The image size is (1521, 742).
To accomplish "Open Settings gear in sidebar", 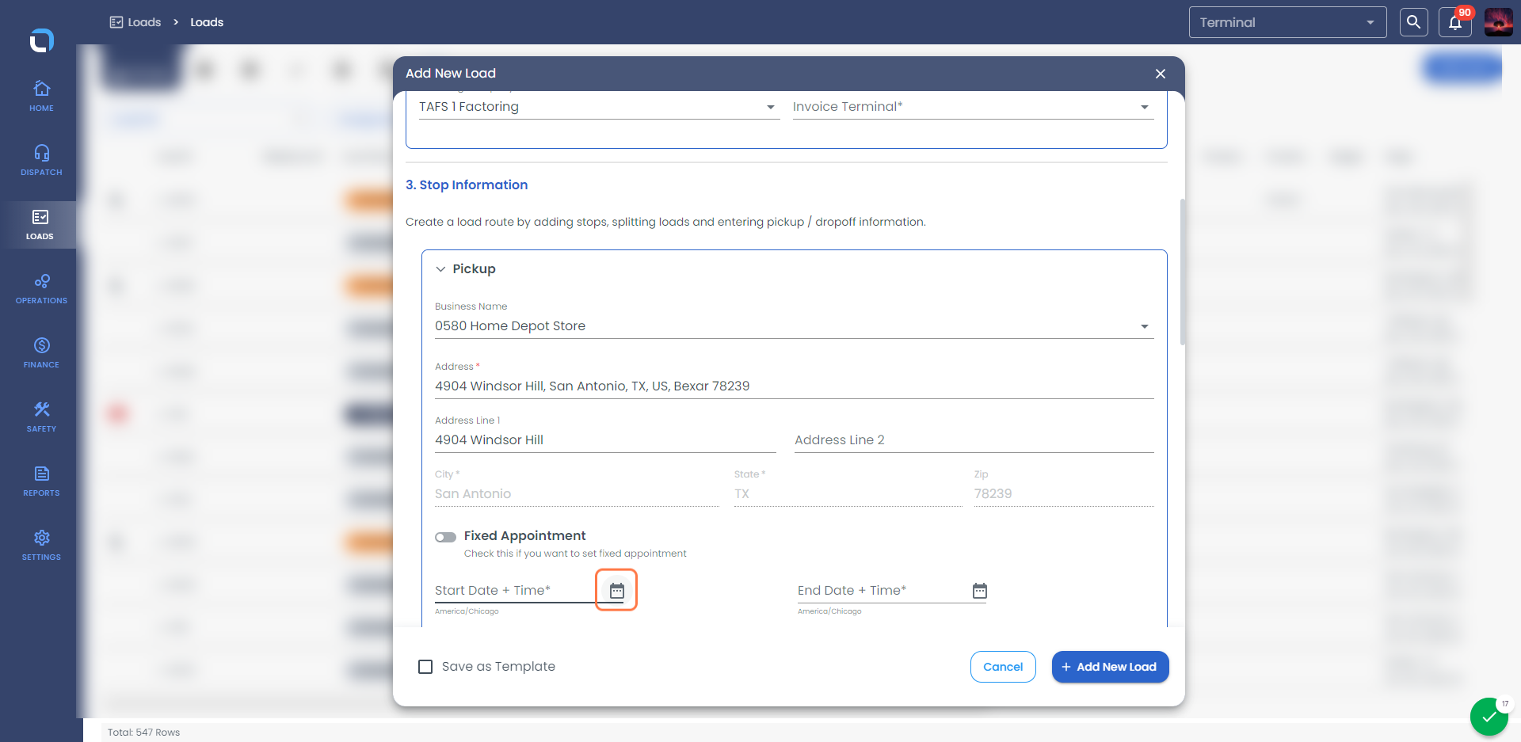I will click(41, 545).
